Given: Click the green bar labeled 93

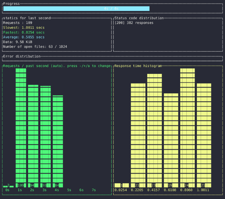Looking at the screenshot, I should tap(46, 137).
